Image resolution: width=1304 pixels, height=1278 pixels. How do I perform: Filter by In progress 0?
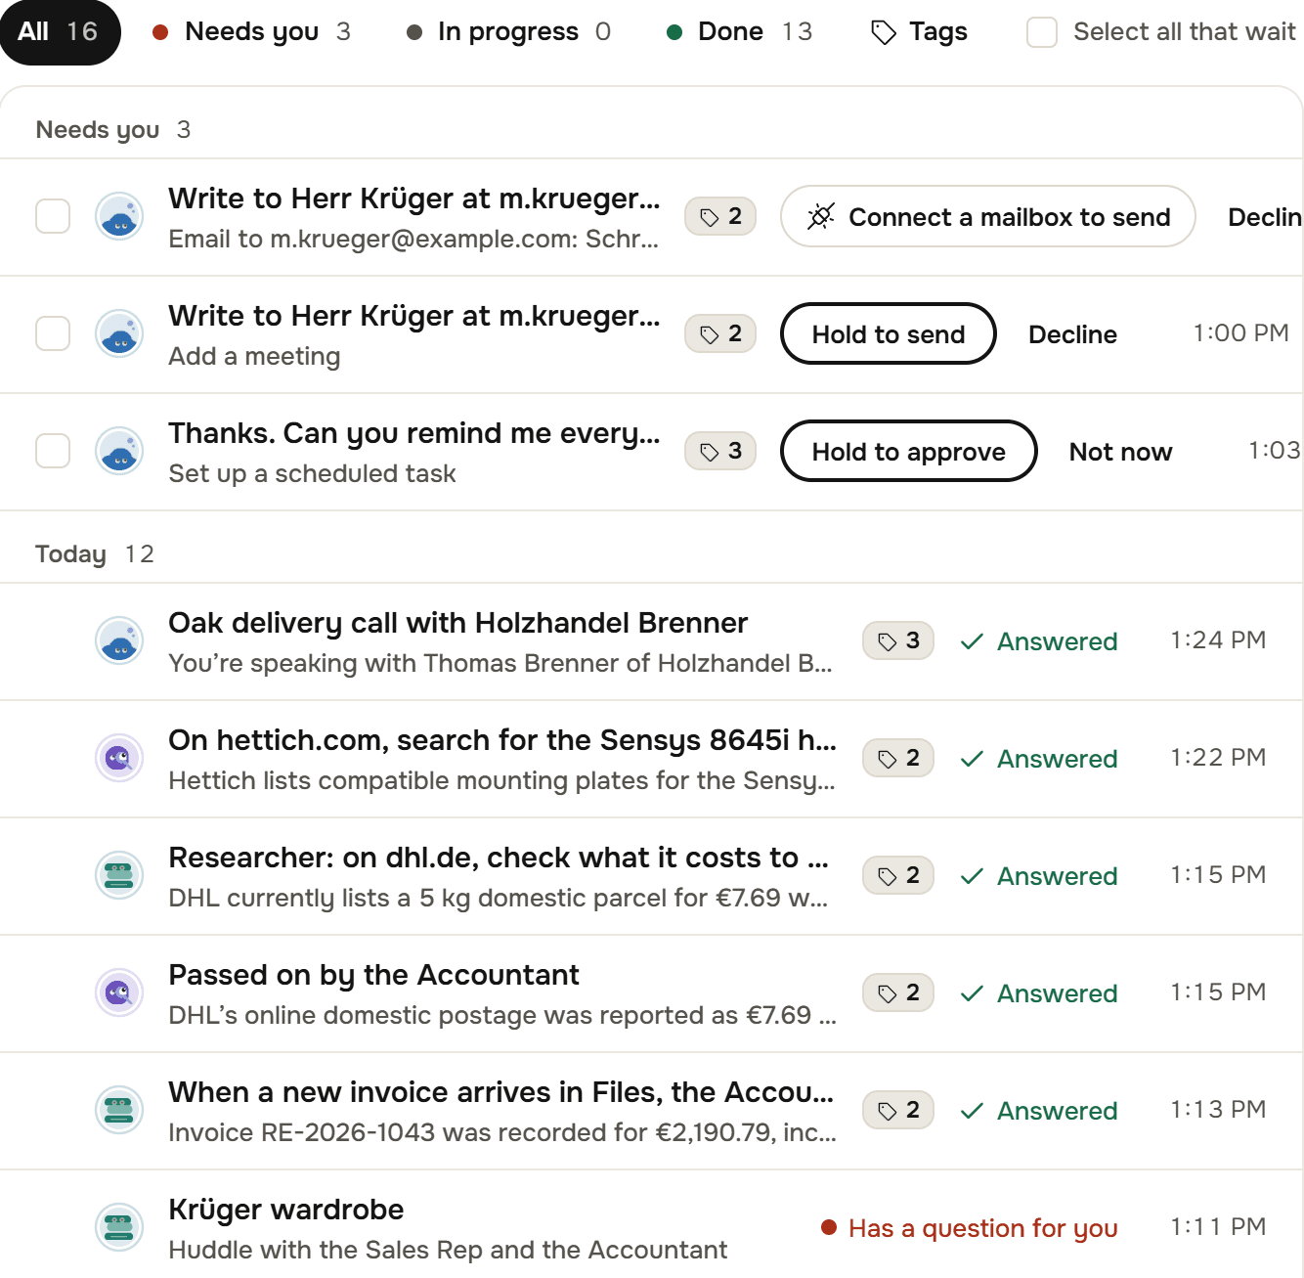click(x=508, y=32)
